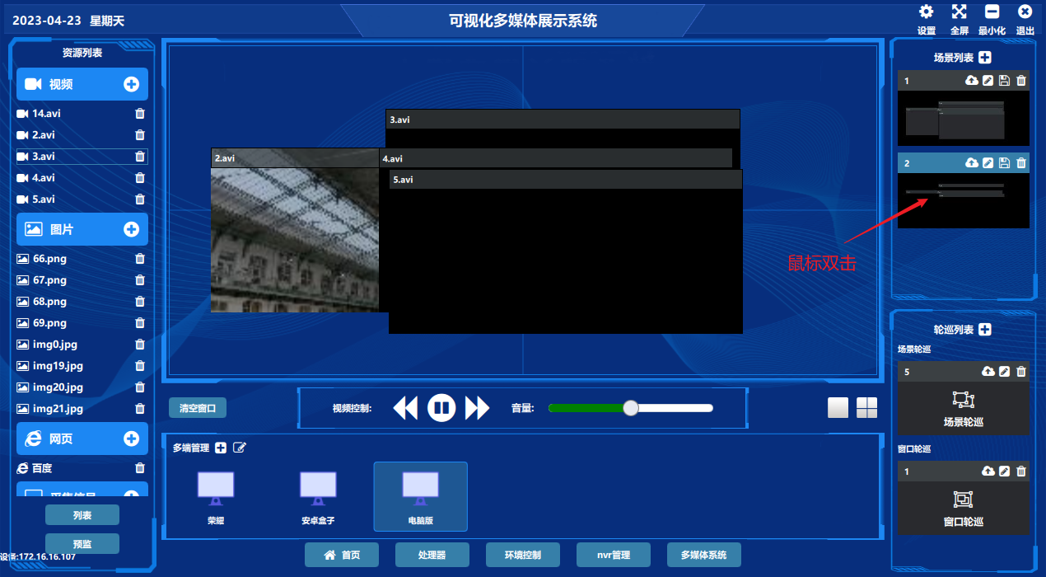Go to 首页 home tab
The image size is (1046, 577).
pos(342,555)
